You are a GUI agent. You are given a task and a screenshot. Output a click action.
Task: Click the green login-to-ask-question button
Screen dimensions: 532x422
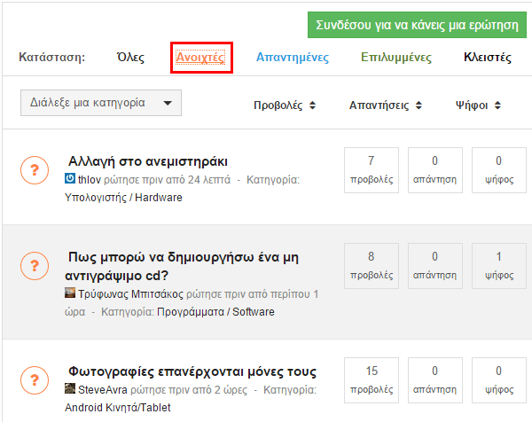click(417, 25)
